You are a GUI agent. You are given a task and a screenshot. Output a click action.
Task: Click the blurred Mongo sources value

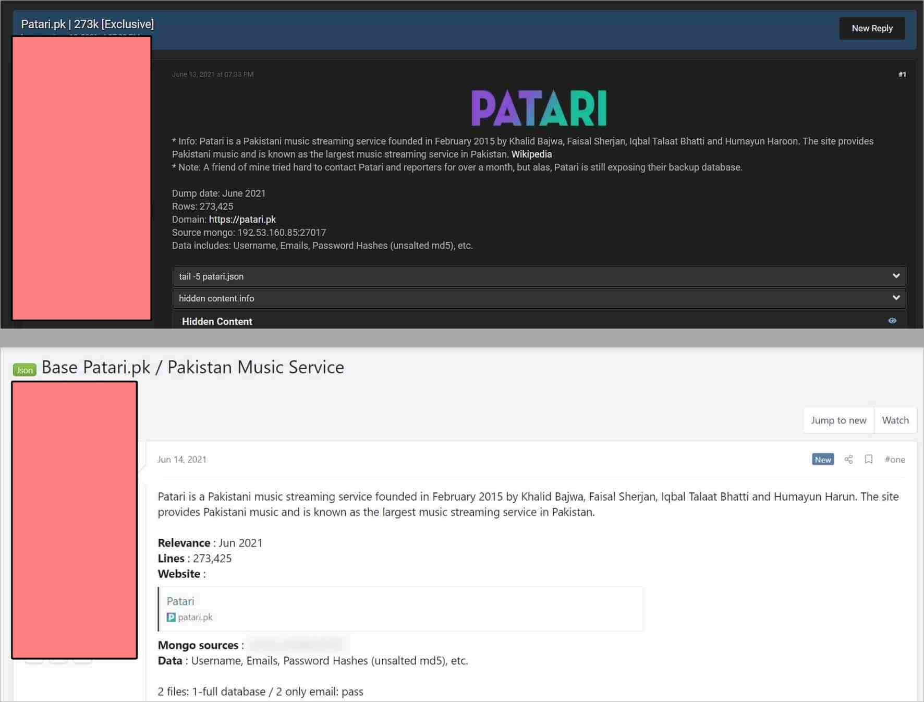click(296, 645)
